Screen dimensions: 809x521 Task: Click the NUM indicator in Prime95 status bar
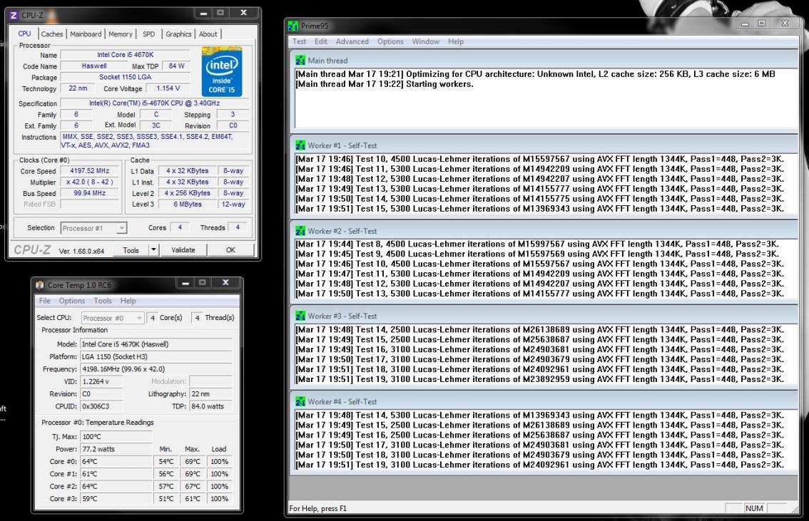tap(754, 508)
